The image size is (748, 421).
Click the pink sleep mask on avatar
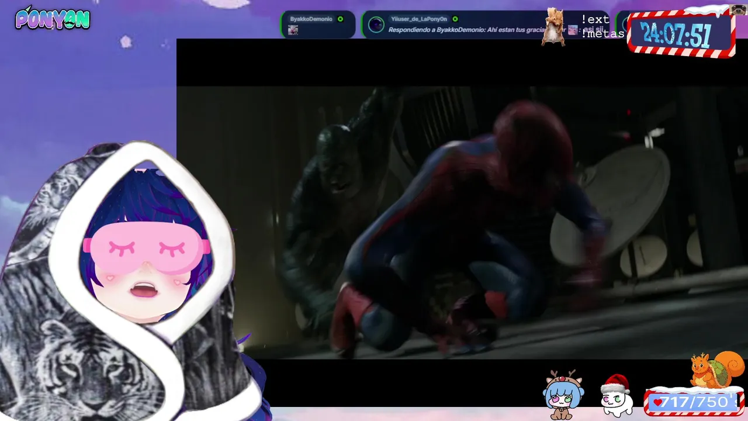147,248
